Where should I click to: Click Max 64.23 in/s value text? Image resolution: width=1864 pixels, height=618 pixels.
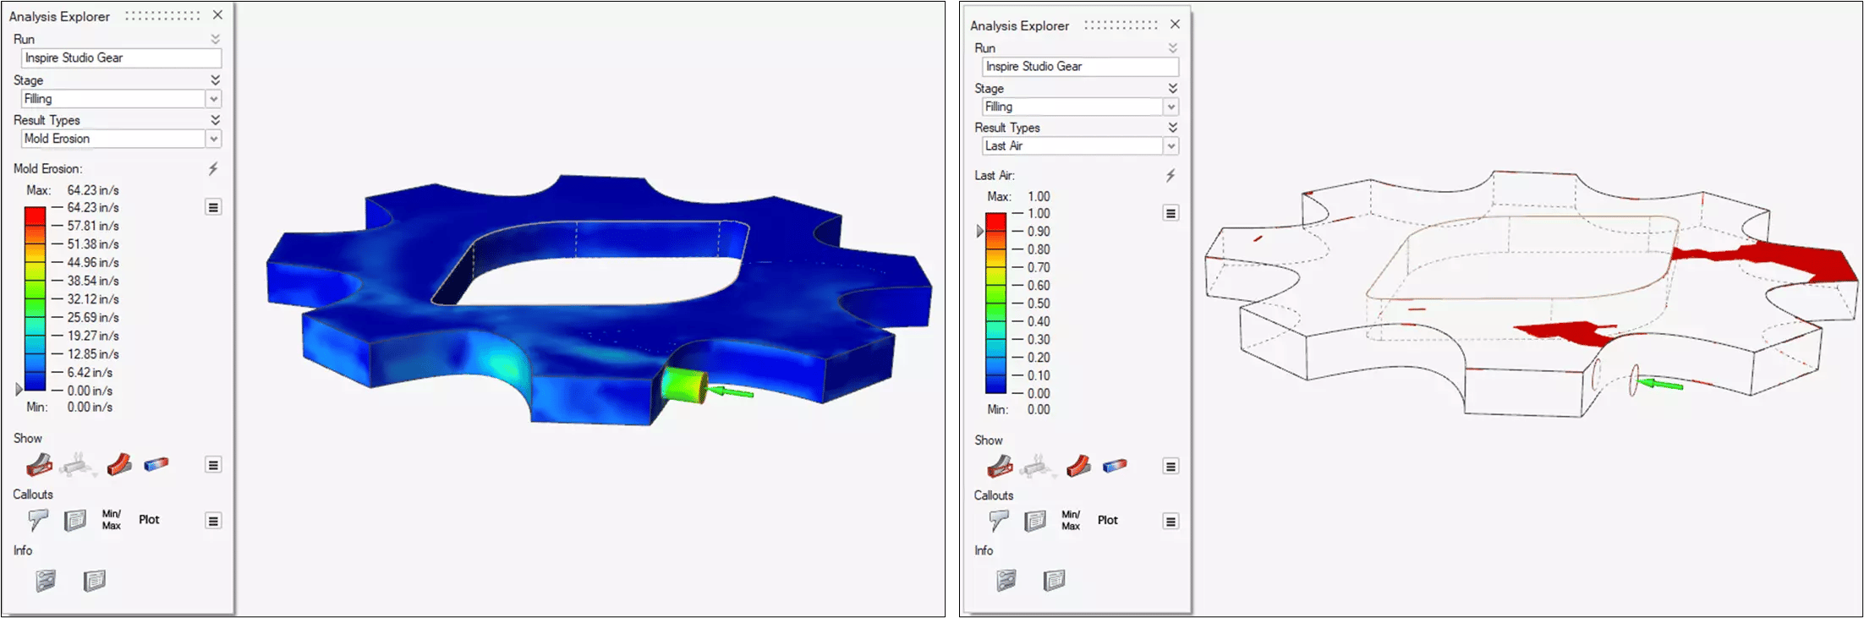(93, 190)
